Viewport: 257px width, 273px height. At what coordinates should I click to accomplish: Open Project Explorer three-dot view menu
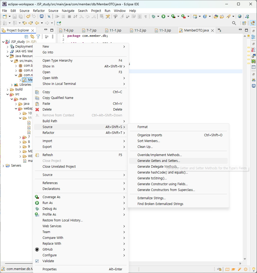point(53,37)
